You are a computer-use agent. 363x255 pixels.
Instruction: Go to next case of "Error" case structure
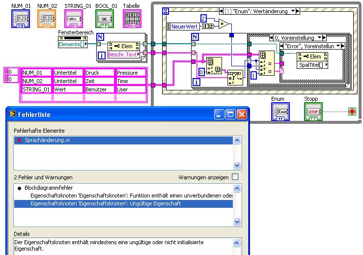pyautogui.click(x=343, y=46)
